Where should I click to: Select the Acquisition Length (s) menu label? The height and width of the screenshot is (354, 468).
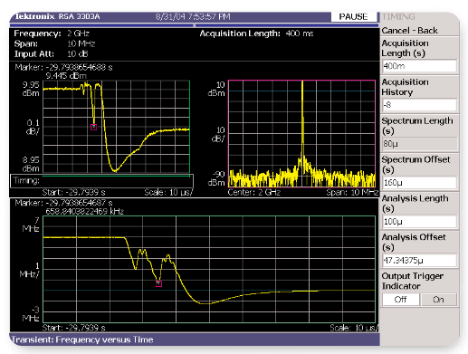click(x=405, y=48)
